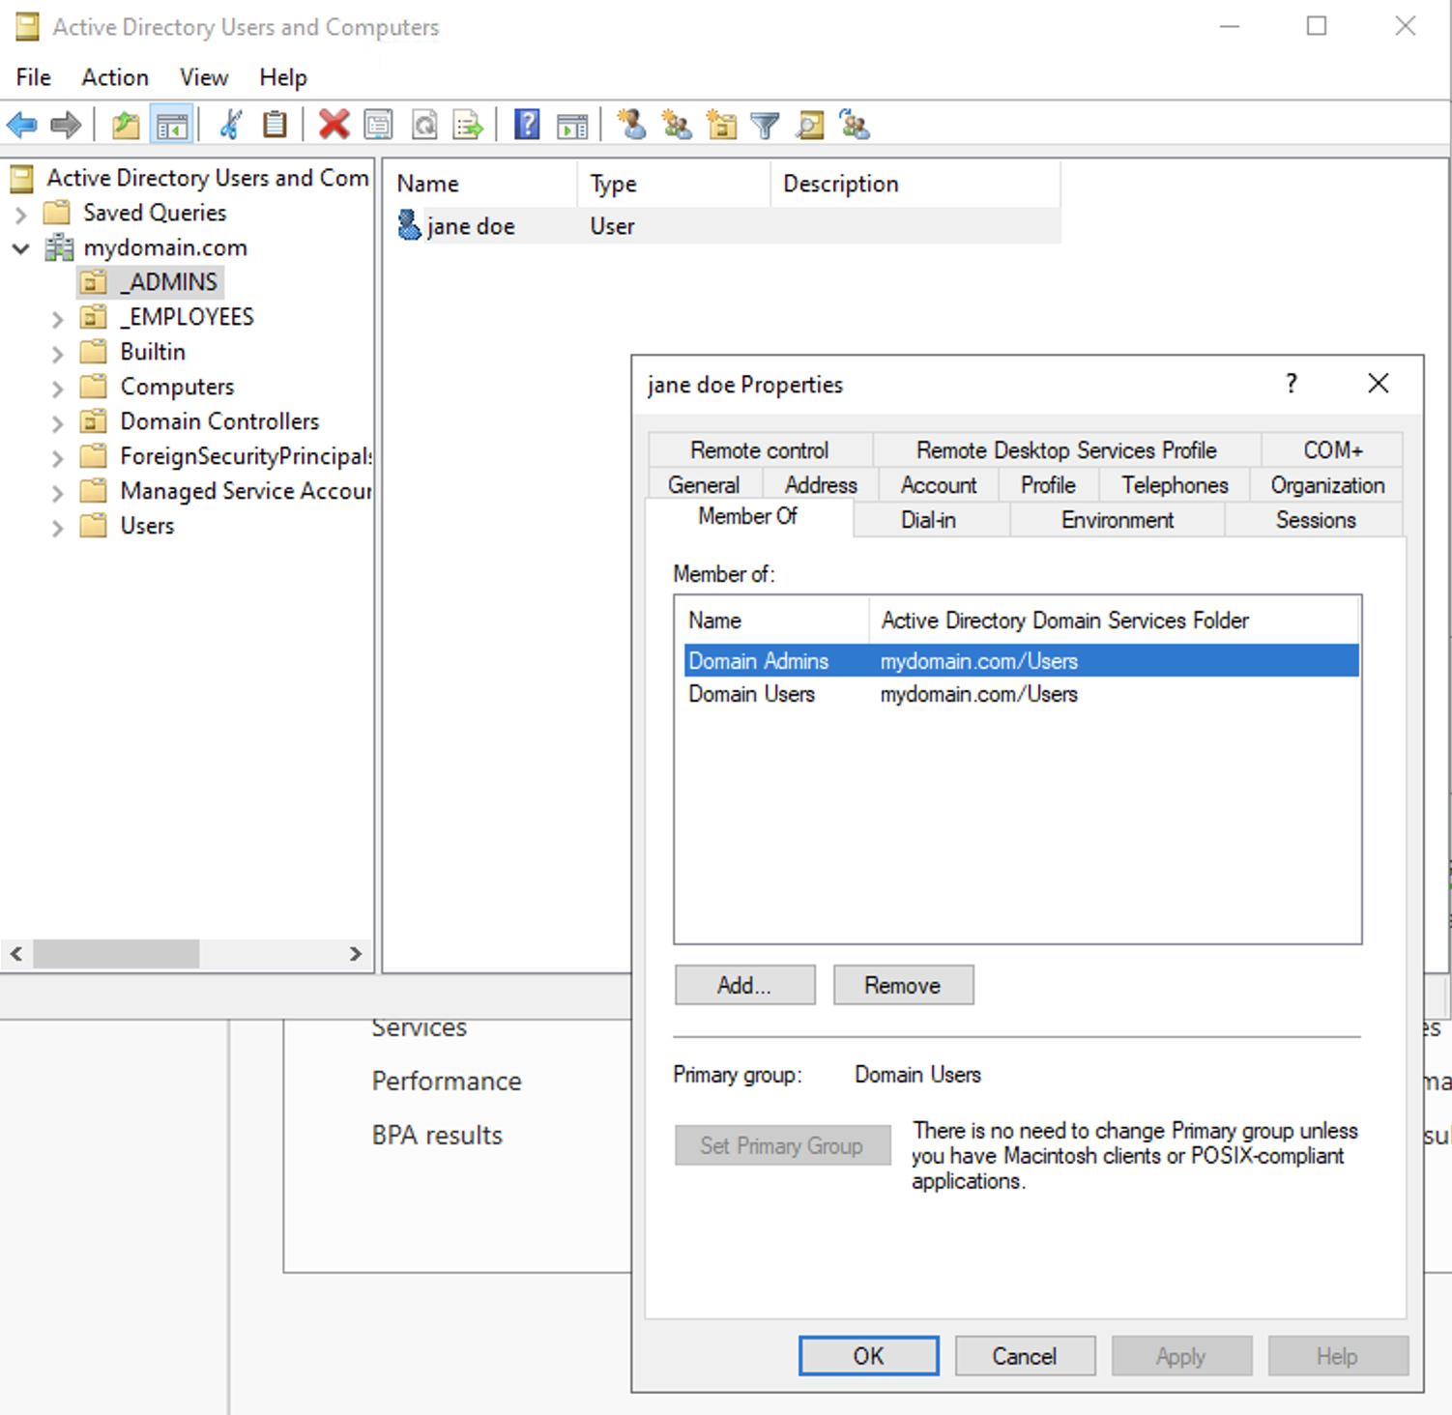Click the Saved Queries folder icon
Image resolution: width=1452 pixels, height=1415 pixels.
(x=57, y=213)
